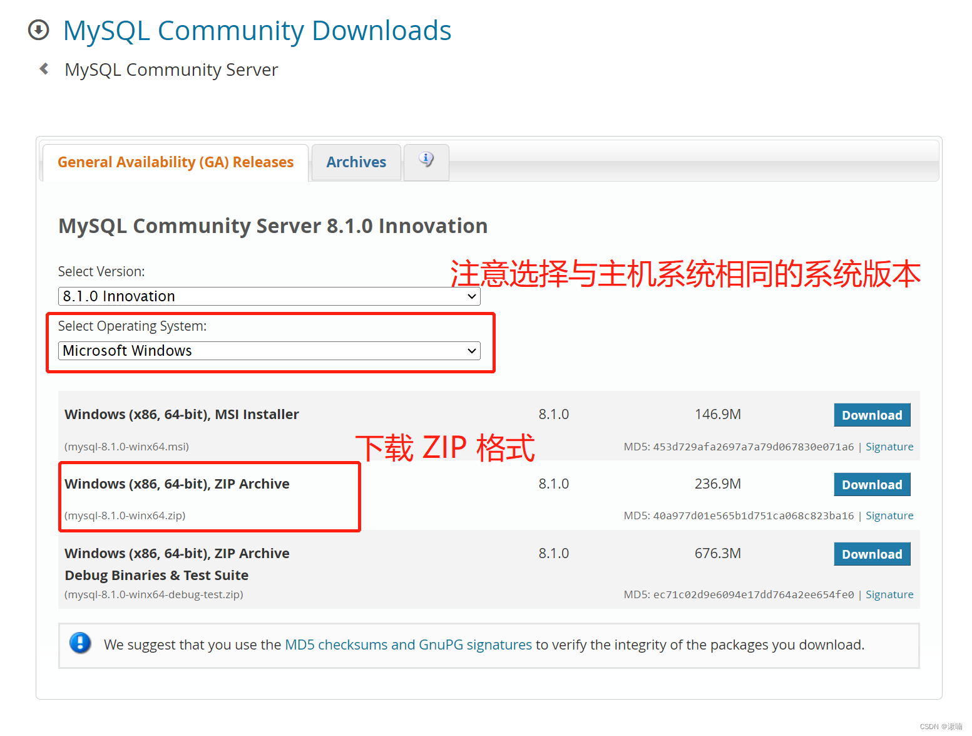Open the Select Operating System dropdown

269,351
